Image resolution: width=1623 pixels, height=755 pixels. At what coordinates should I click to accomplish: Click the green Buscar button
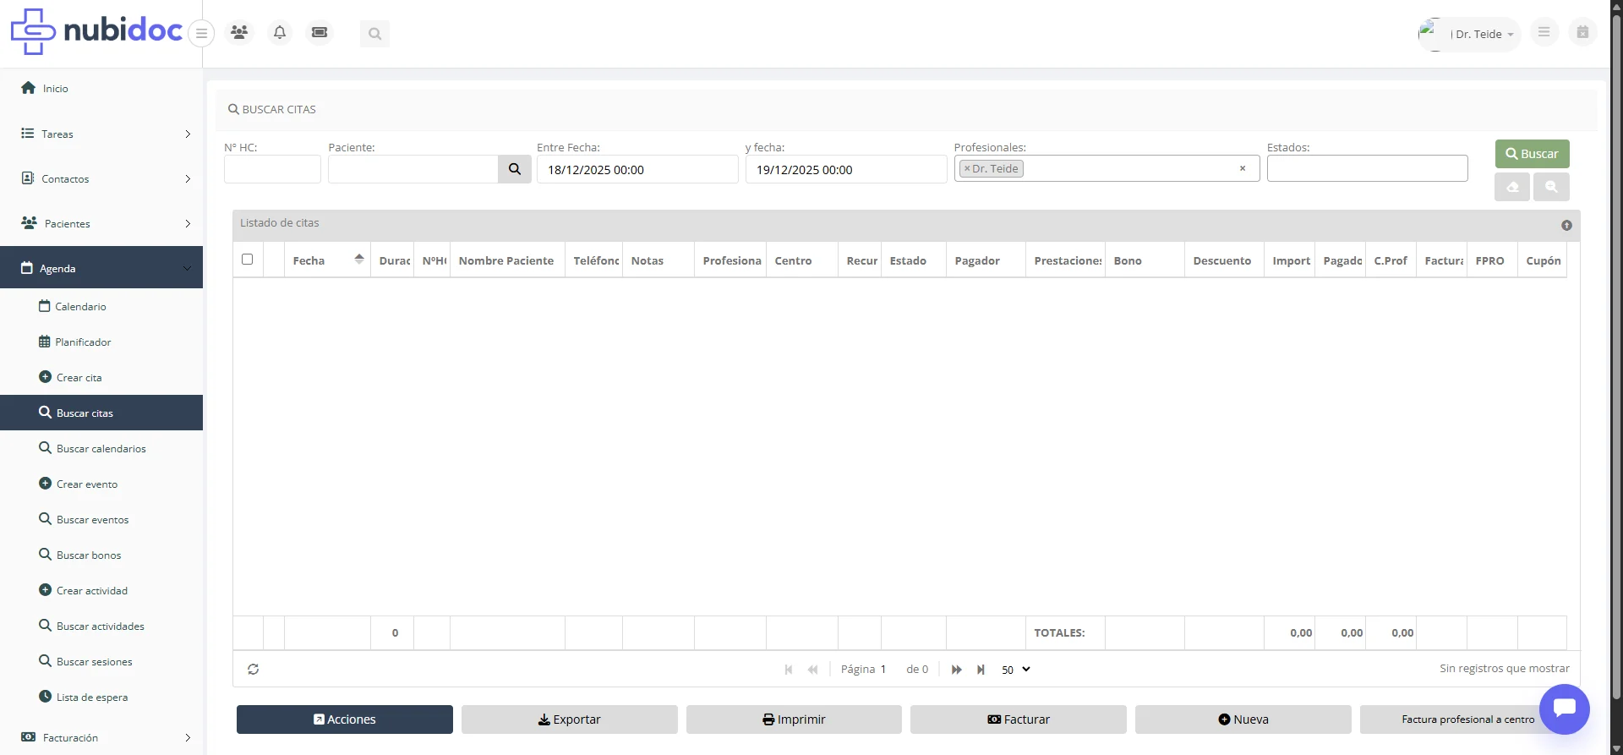pos(1532,154)
